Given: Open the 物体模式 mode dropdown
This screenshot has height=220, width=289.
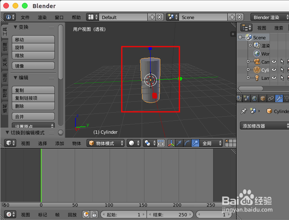Looking at the screenshot, I should point(106,143).
